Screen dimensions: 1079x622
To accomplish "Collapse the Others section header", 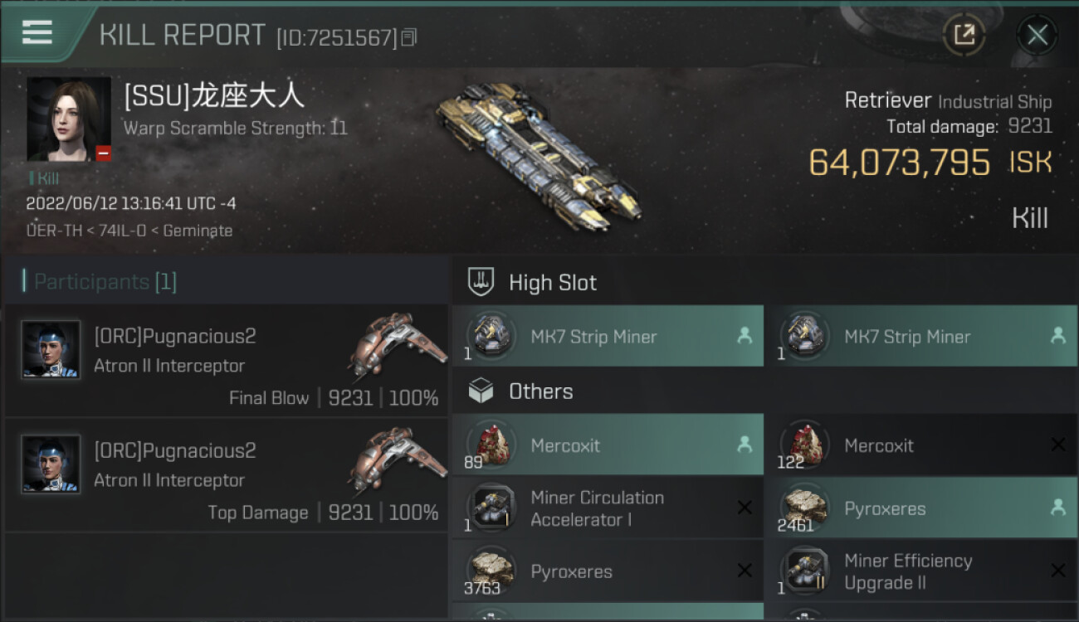I will (x=765, y=391).
